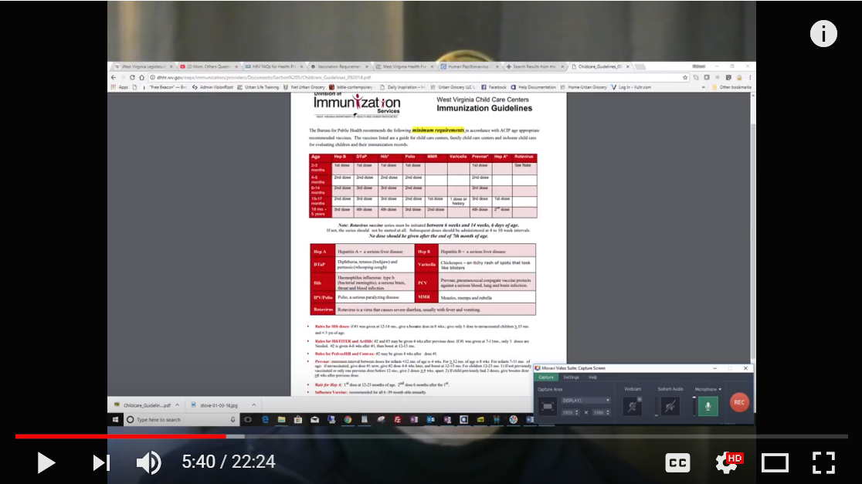The width and height of the screenshot is (862, 484).
Task: Click the red REC button in Movavi
Action: 739,402
